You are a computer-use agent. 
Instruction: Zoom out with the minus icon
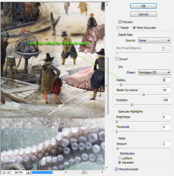click(x=4, y=172)
